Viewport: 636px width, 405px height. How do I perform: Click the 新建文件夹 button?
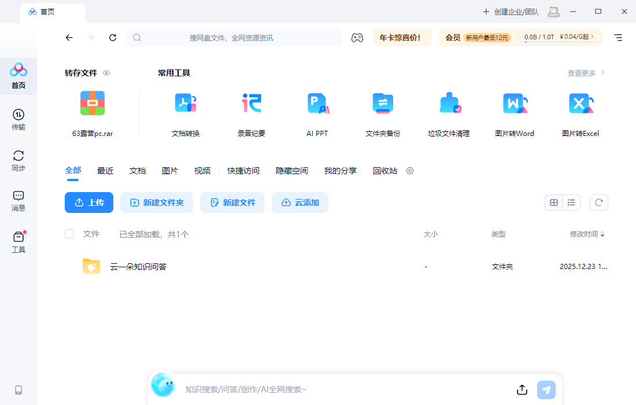(157, 203)
